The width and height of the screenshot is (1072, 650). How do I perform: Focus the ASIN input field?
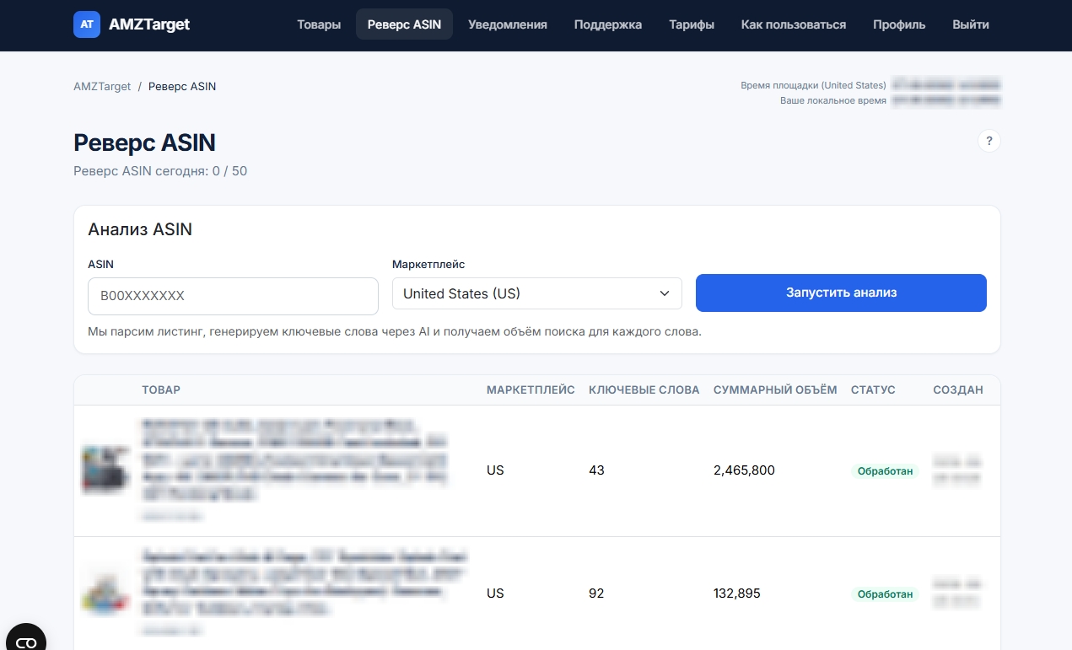coord(233,296)
